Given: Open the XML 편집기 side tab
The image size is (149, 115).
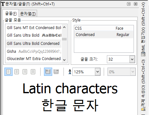Looking at the screenshot, I should pos(143,29).
